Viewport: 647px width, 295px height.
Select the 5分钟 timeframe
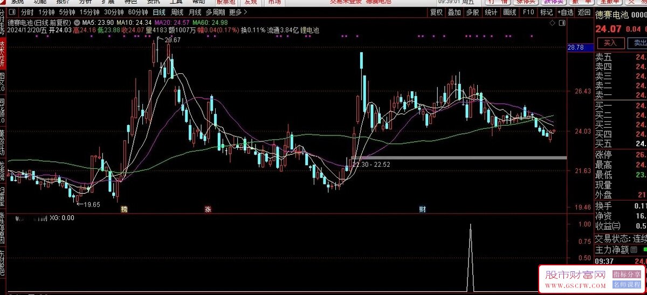tap(67, 12)
